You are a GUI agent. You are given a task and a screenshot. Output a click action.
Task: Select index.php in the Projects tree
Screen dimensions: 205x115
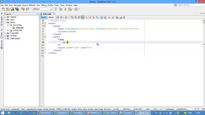click(20, 28)
